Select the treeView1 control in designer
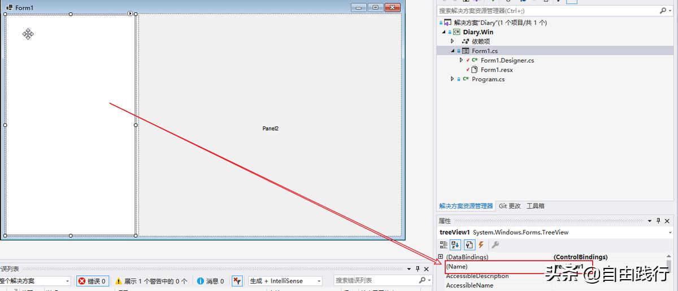Viewport: 678px width, 291px height. [x=71, y=125]
